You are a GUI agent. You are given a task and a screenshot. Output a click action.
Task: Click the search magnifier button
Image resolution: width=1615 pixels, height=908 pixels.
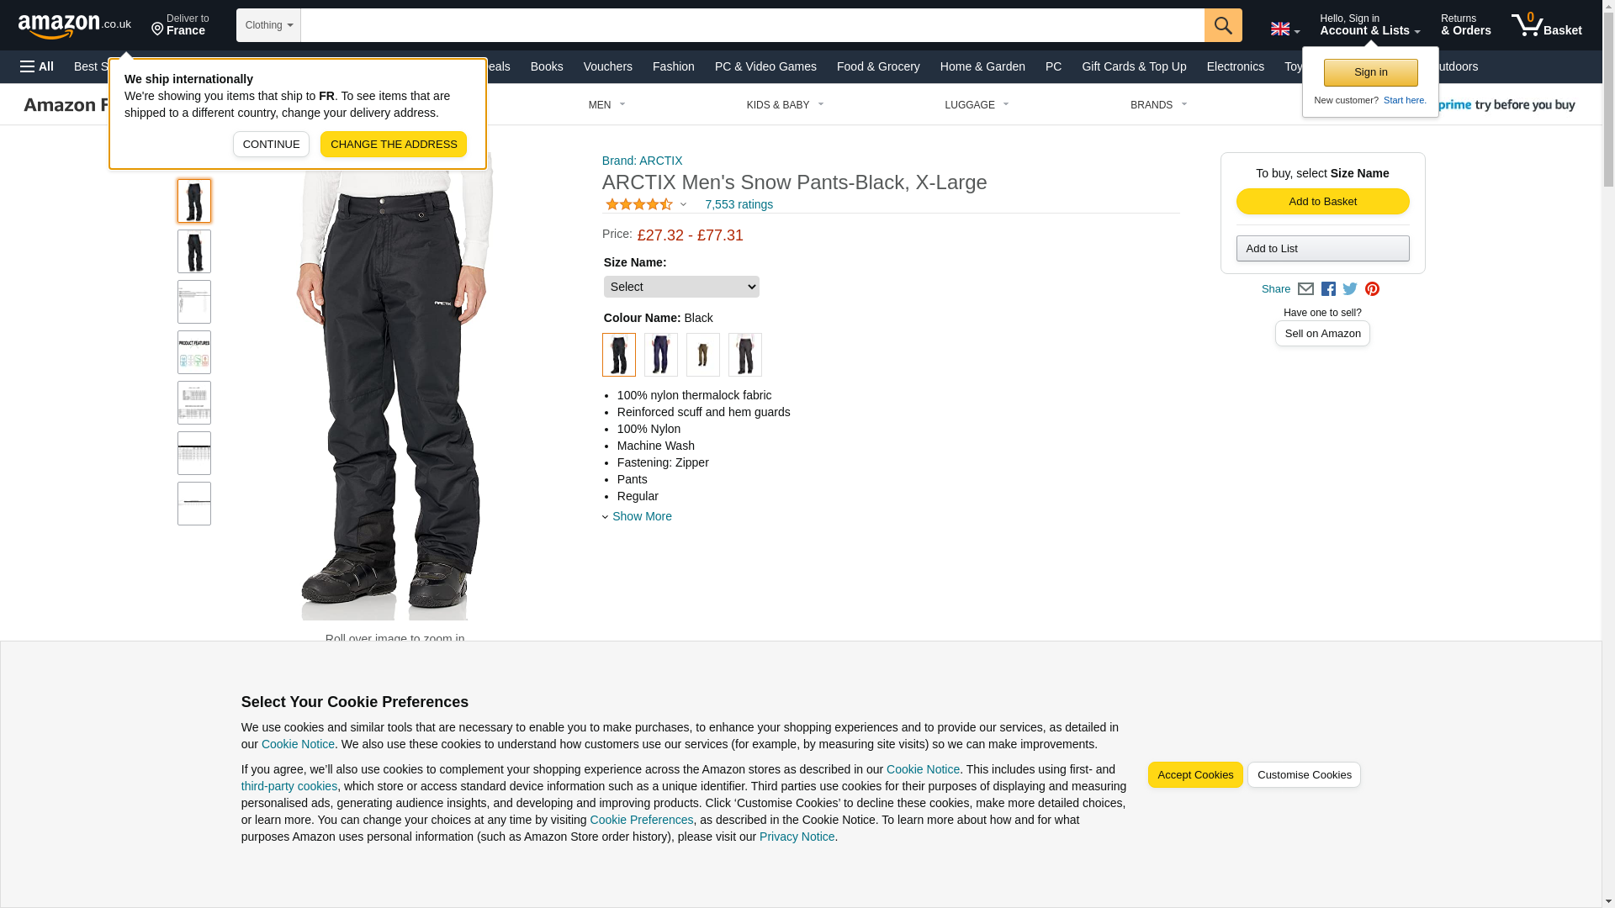point(1223,25)
